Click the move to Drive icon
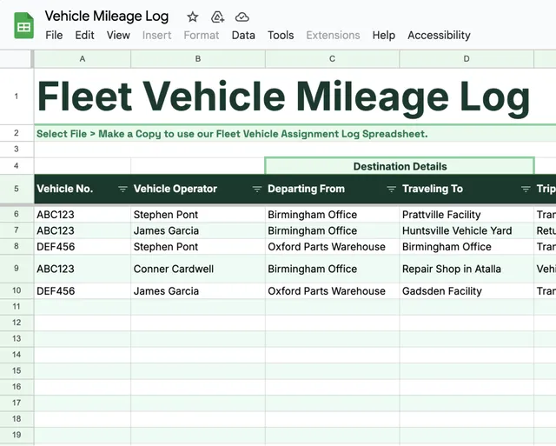The image size is (556, 446). (x=217, y=17)
